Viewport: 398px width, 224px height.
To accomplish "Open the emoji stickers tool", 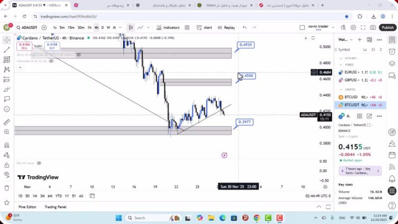I will tap(6, 109).
